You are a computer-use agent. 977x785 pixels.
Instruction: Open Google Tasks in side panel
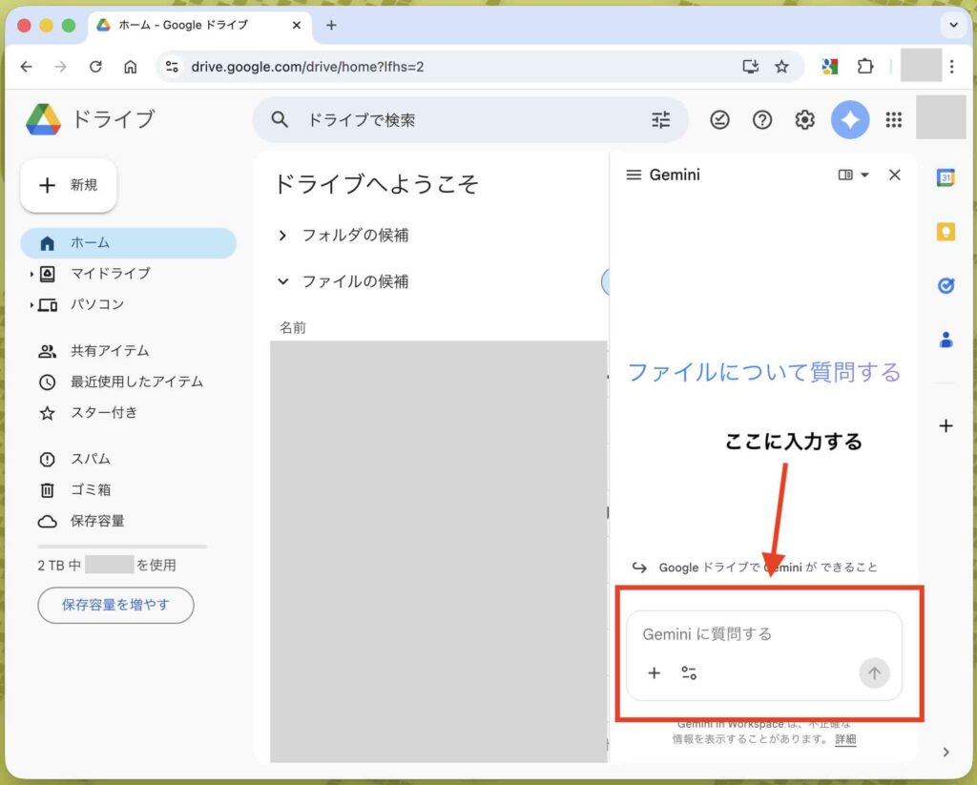(x=946, y=285)
